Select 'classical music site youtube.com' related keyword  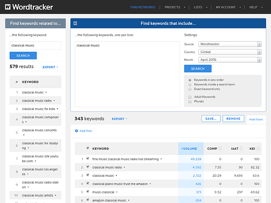click(40, 159)
